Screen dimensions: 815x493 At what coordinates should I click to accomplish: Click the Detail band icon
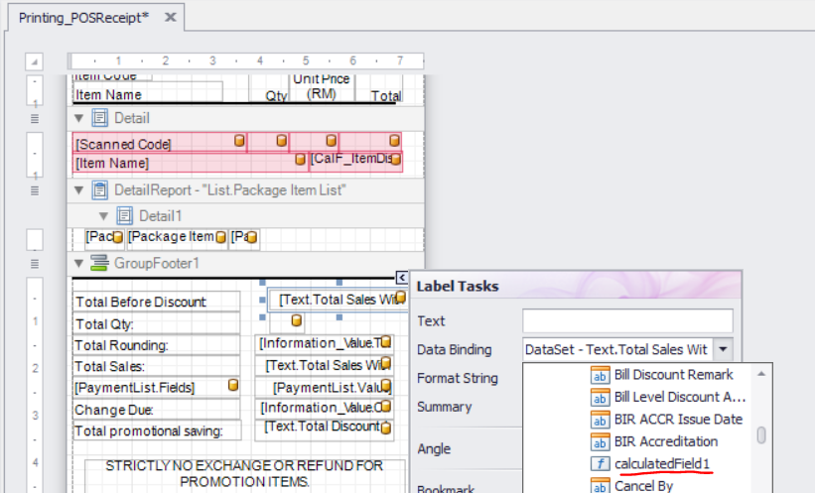click(100, 118)
